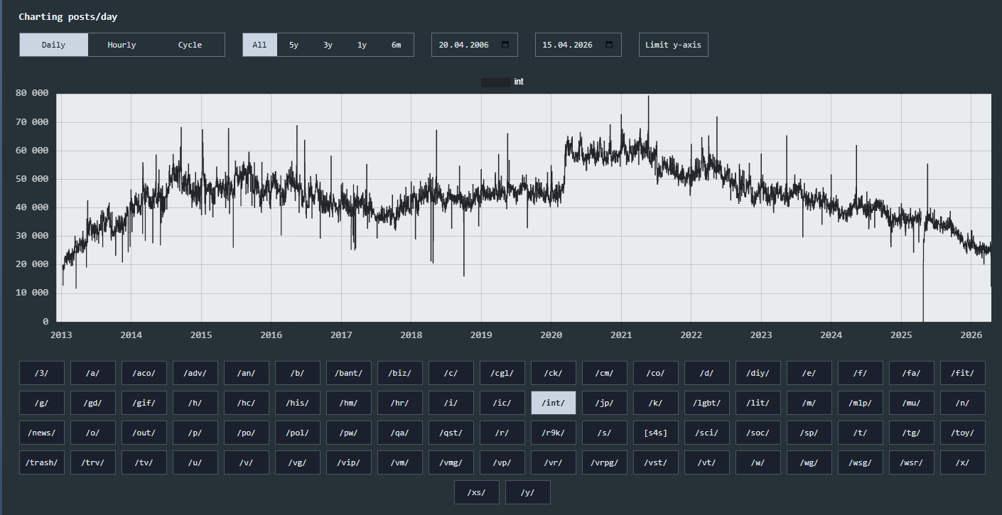Image resolution: width=1002 pixels, height=515 pixels.
Task: Show chart for the /xs/ board
Action: [477, 492]
